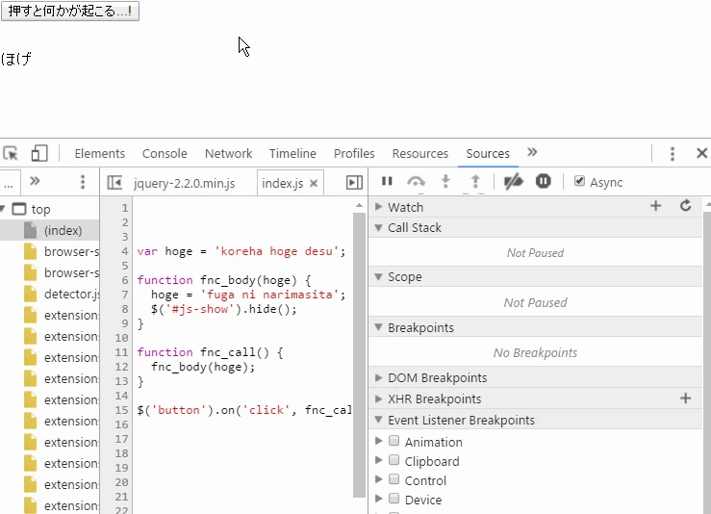Open the Profiles tab
Viewport: 711px width, 514px height.
(x=354, y=154)
